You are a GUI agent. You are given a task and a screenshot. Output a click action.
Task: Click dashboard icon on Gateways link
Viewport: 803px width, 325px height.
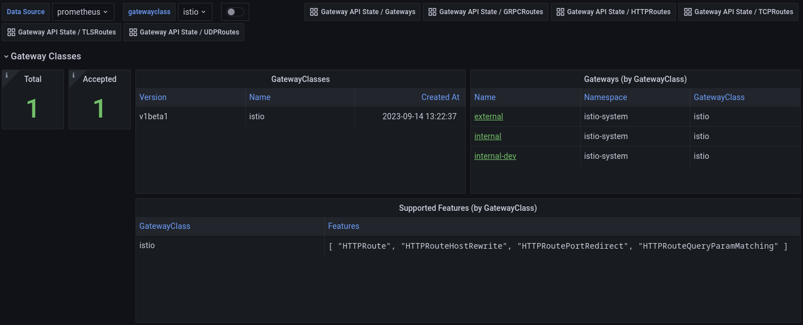pyautogui.click(x=314, y=12)
